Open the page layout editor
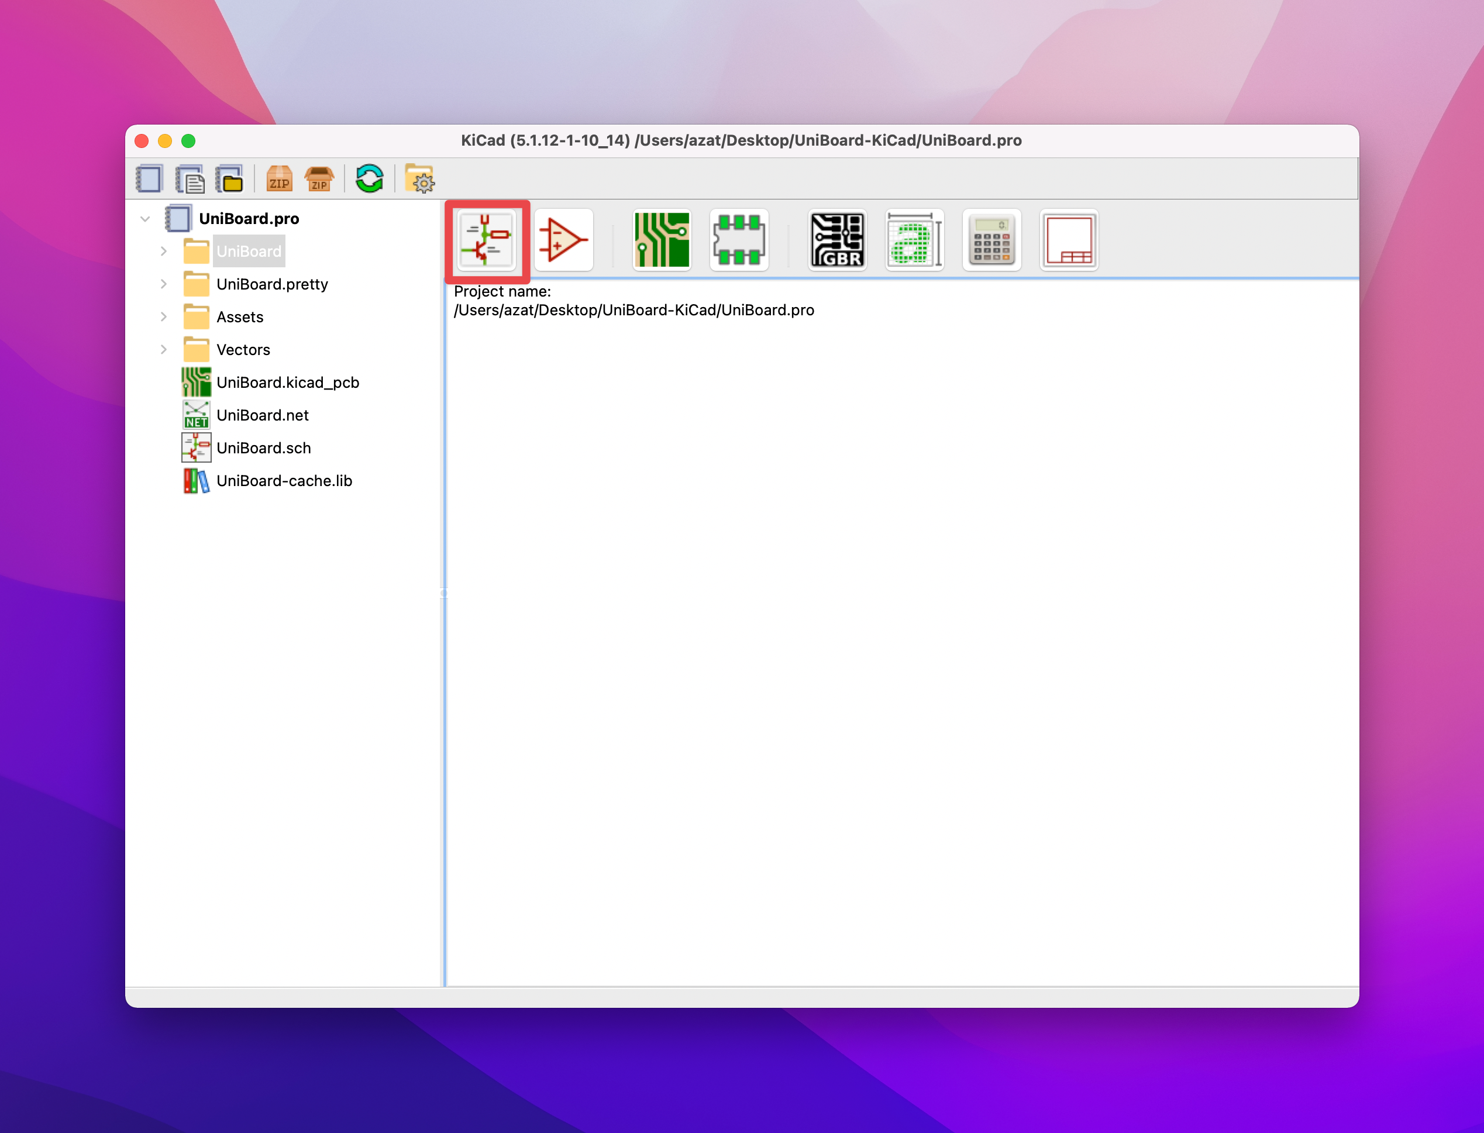The image size is (1484, 1133). coord(1069,240)
